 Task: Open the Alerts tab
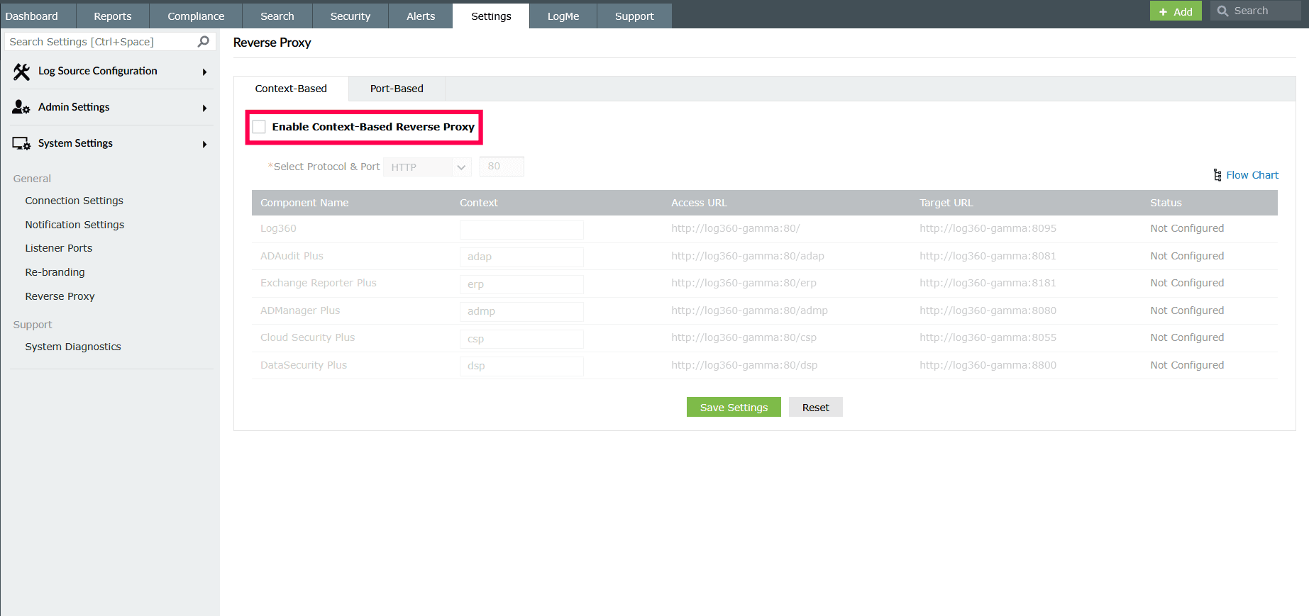click(421, 16)
